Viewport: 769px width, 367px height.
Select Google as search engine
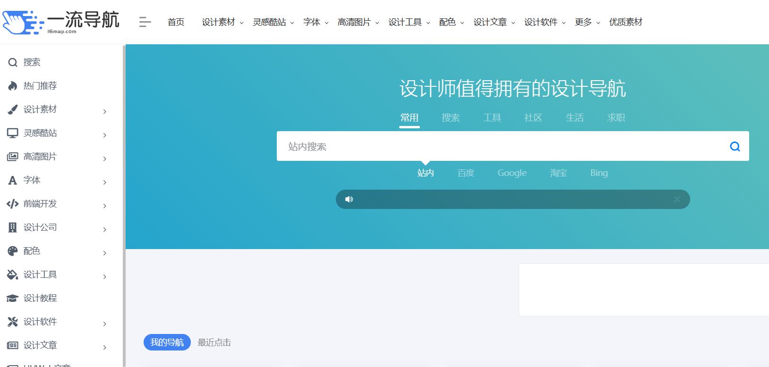pos(512,173)
